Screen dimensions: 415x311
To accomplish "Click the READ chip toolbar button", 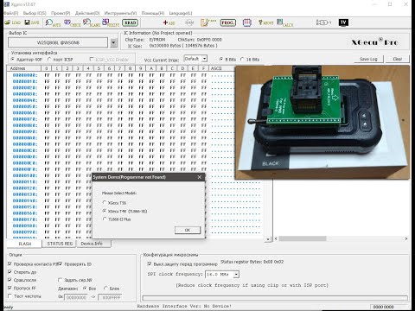I will coord(130,22).
